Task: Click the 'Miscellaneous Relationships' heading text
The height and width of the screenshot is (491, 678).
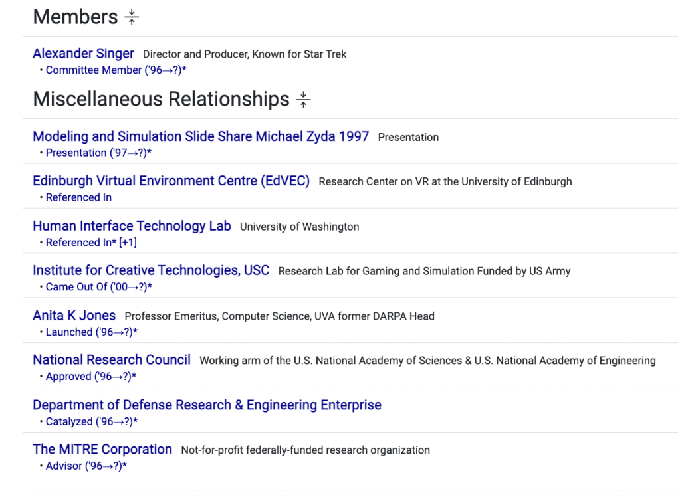Action: 162,99
